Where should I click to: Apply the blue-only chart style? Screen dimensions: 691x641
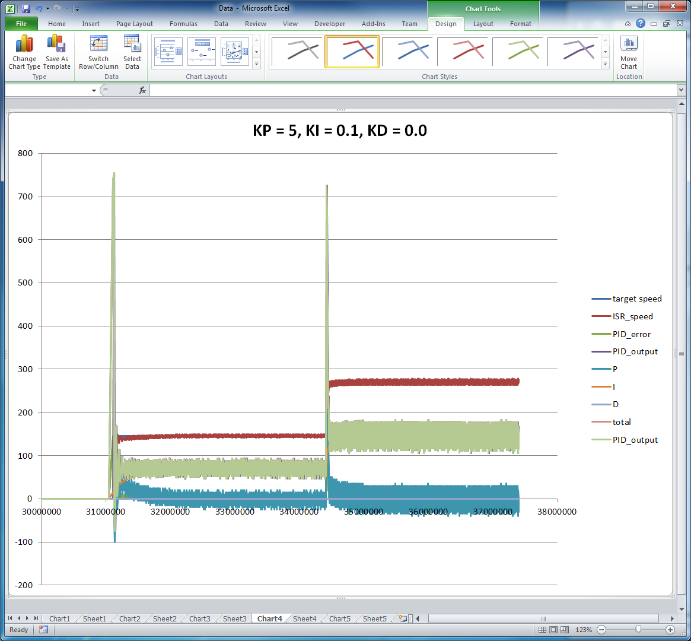(407, 52)
